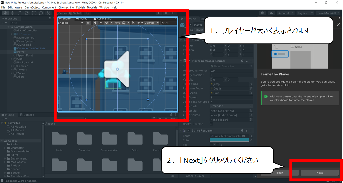
Task: Pick color with eyedropper icon
Action: 251,140
